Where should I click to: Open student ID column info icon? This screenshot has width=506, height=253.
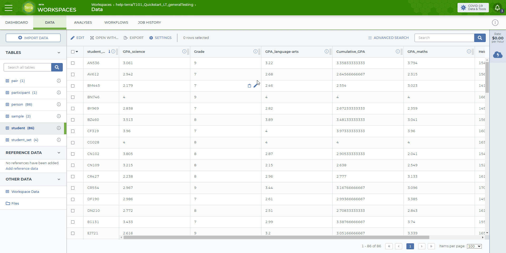tap(113, 51)
